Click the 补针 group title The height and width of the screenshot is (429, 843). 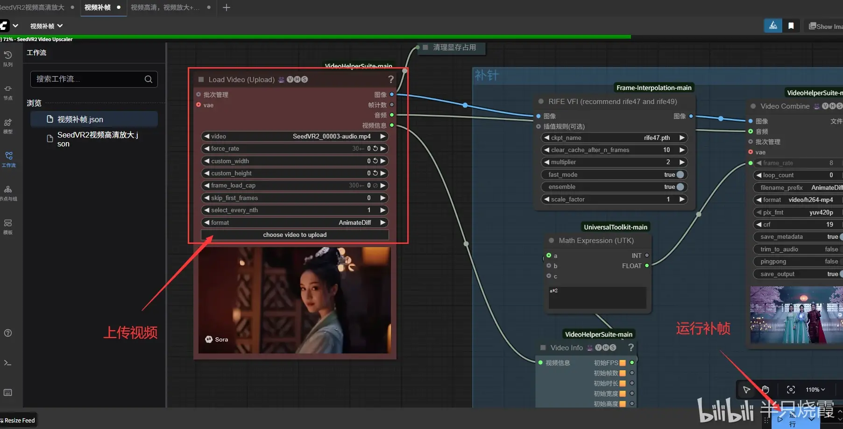click(x=487, y=76)
